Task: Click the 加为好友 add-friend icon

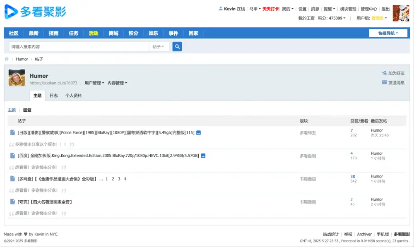Action: point(384,72)
